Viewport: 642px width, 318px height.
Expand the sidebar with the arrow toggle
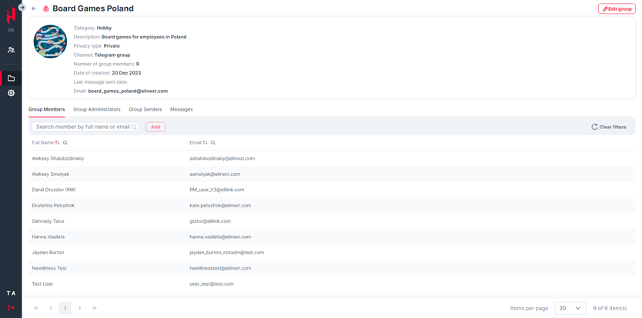[x=22, y=8]
